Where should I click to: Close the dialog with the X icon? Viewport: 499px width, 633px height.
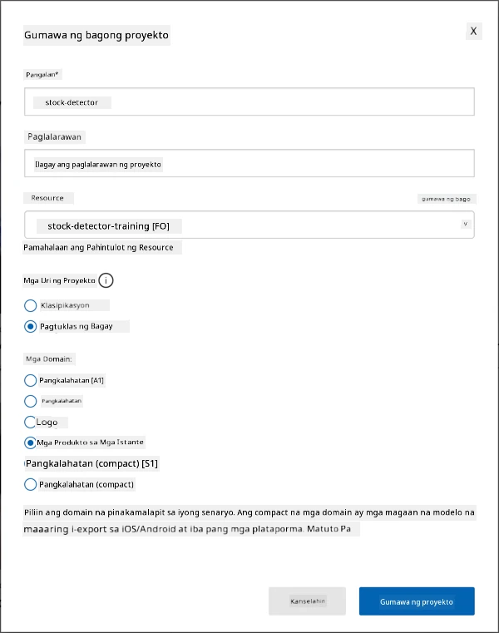coord(473,31)
